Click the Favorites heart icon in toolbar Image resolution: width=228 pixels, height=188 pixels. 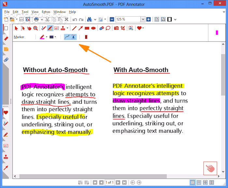(139, 28)
